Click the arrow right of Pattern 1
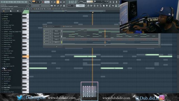179x101 pixels. (x=86, y=6)
